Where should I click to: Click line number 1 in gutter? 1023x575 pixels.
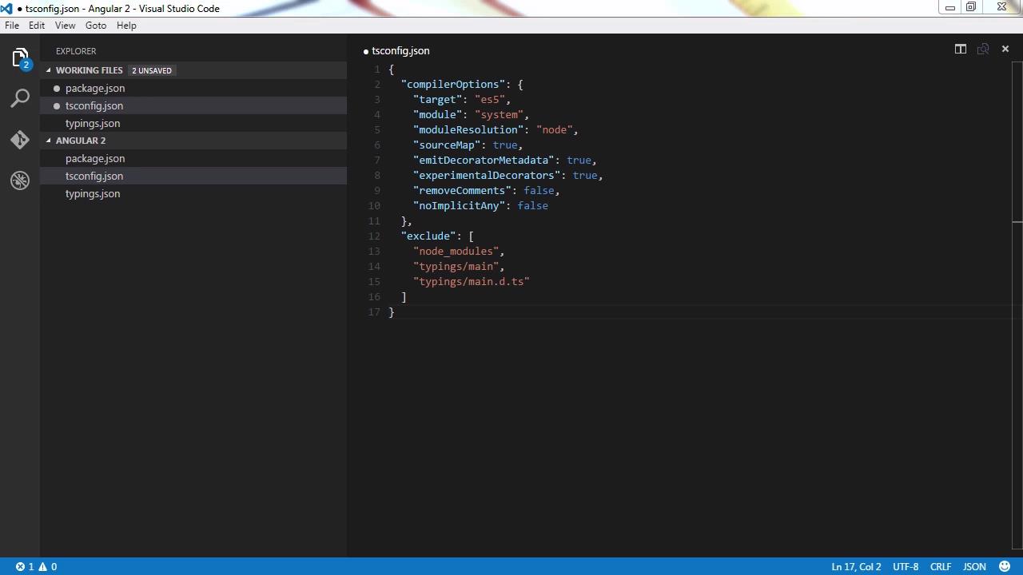tap(376, 69)
